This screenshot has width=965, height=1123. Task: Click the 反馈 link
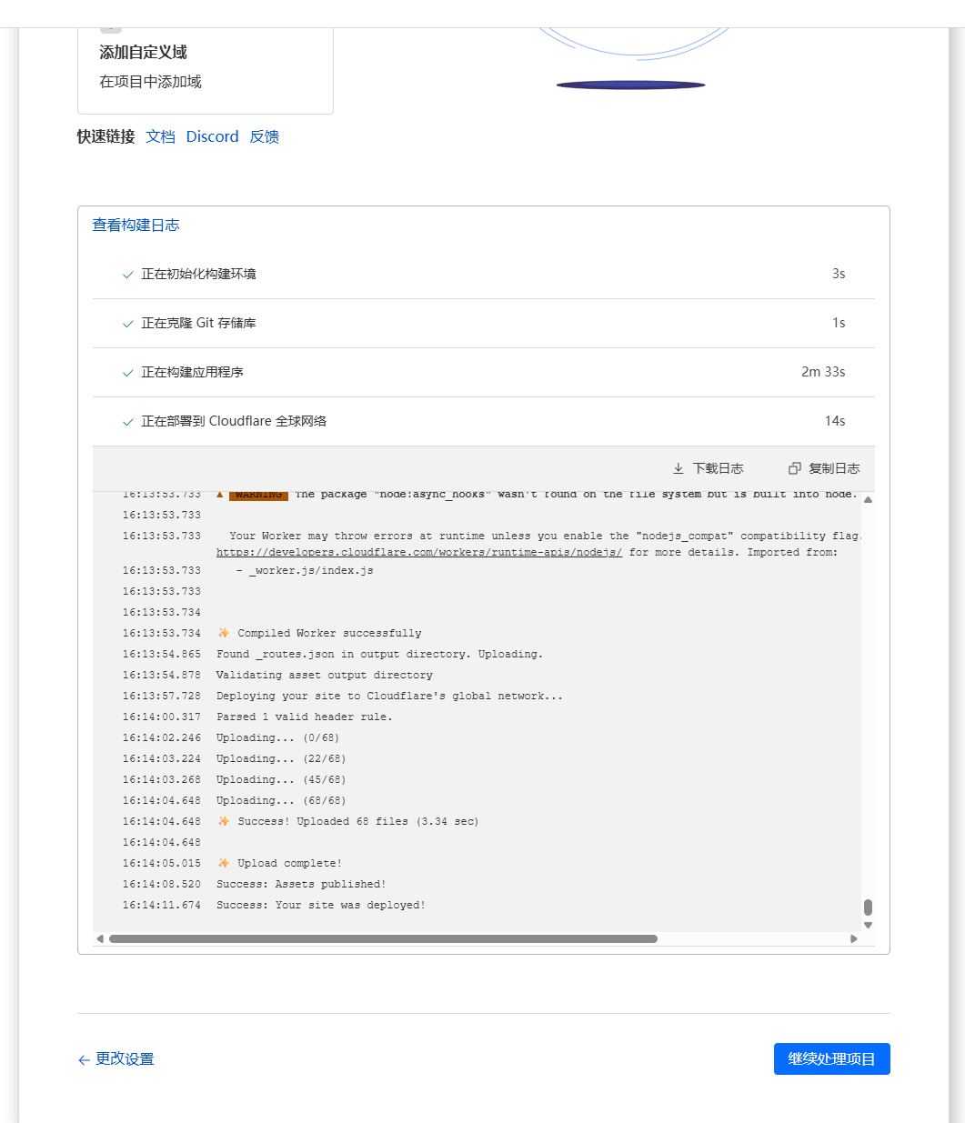pos(264,136)
